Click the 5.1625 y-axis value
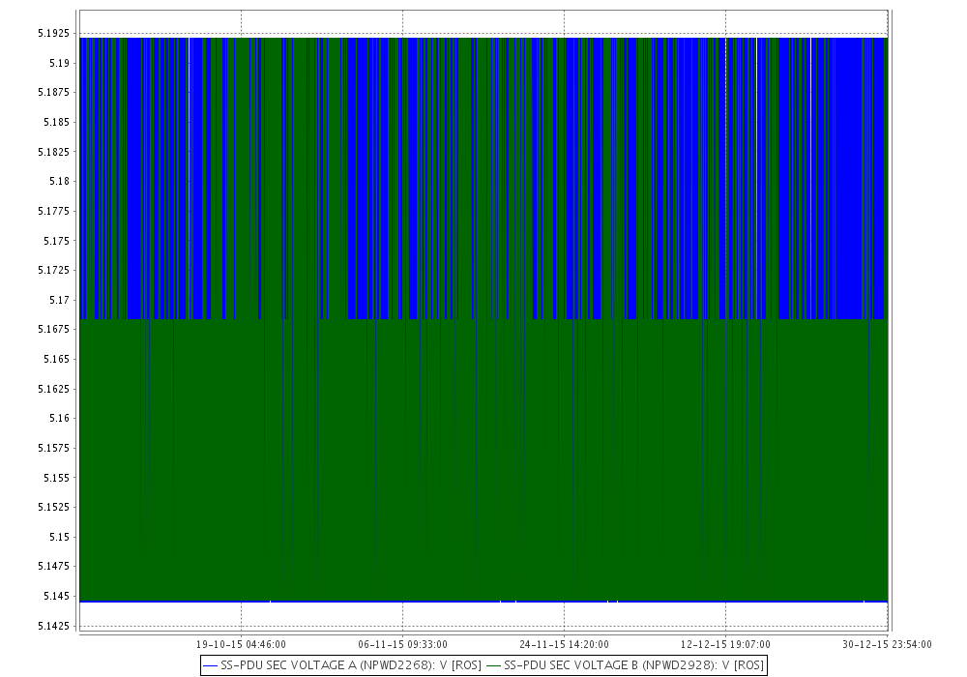The image size is (967, 677). (53, 389)
